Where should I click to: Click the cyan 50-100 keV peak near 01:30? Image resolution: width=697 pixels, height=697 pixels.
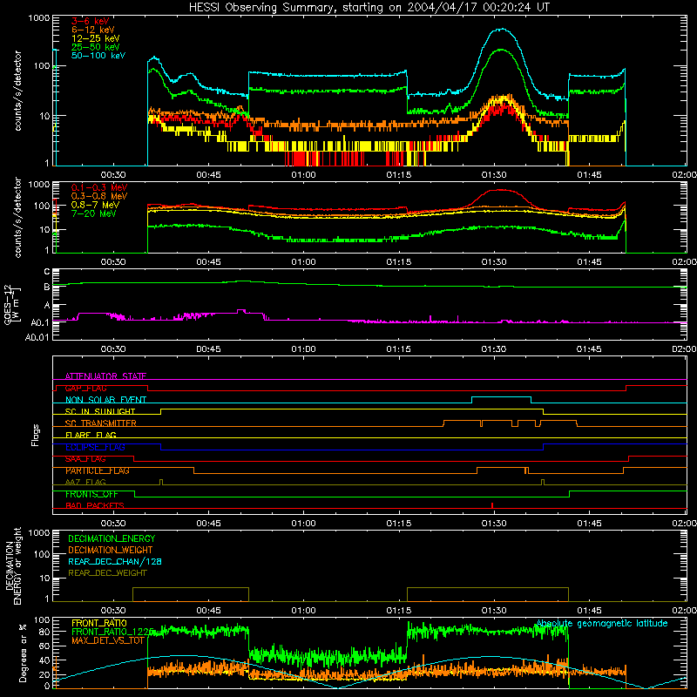click(x=502, y=30)
